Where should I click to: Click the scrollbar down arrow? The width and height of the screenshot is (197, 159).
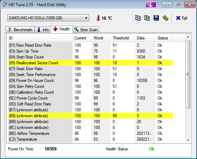[x=188, y=140]
